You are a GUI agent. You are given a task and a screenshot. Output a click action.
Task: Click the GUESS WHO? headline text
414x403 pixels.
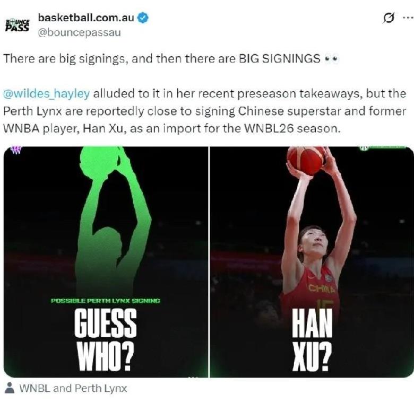105,340
